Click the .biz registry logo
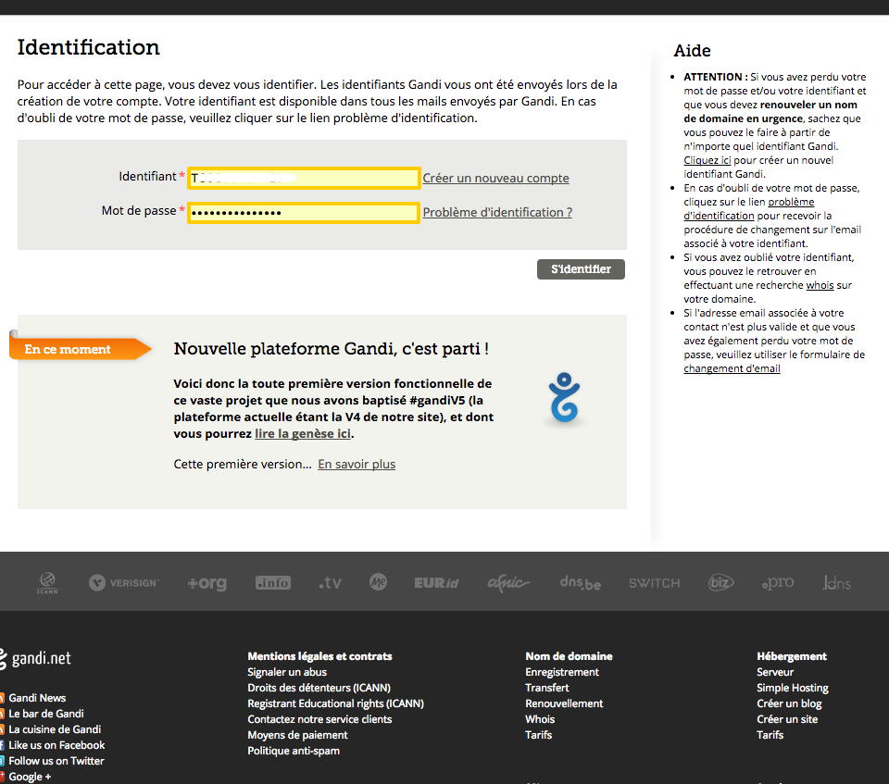Screen dimensions: 889x784 721,582
